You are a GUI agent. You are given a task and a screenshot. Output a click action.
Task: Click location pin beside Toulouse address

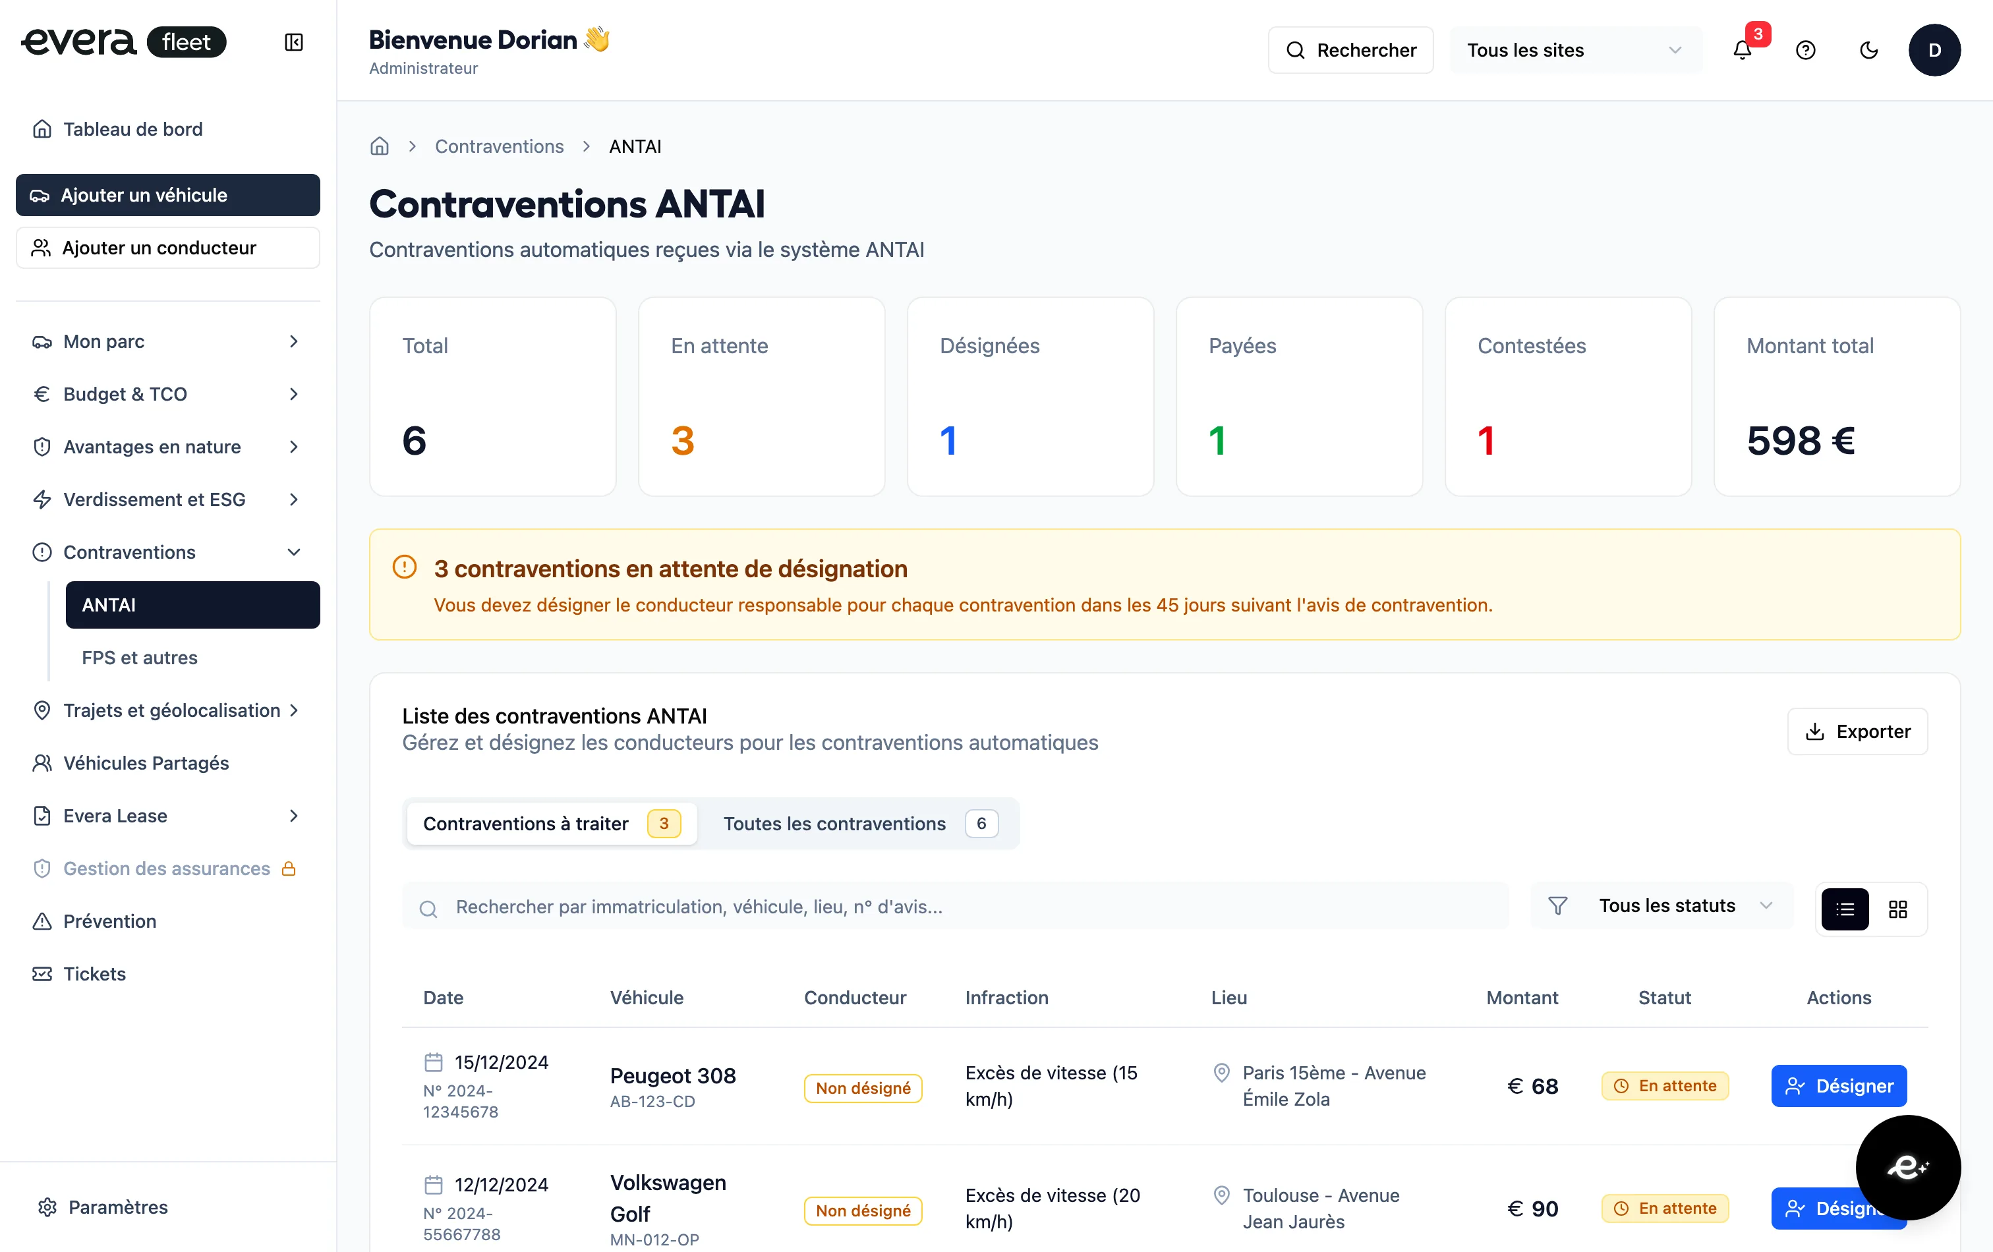[1222, 1195]
